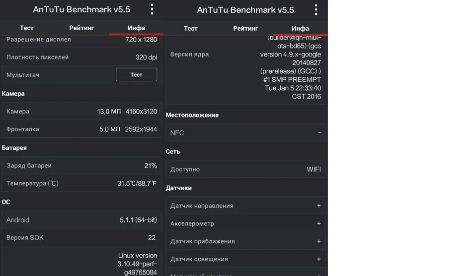Click the Датчики section header
This screenshot has height=276, width=467.
tap(178, 188)
